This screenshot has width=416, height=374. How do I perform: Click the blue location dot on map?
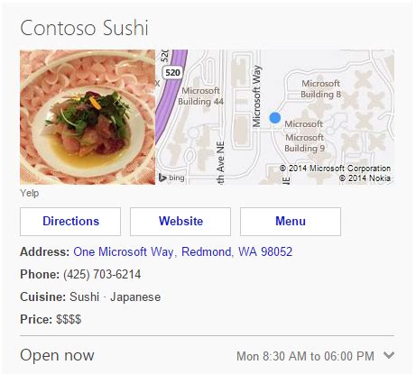click(275, 118)
